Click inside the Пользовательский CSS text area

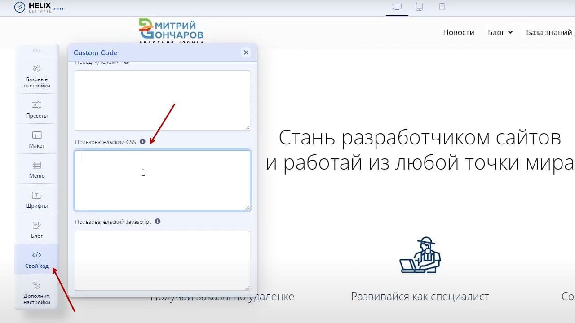[x=163, y=180]
